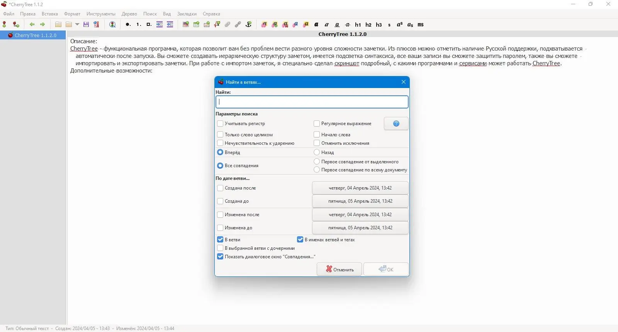Select the 'Все совпадения' radio button

220,166
